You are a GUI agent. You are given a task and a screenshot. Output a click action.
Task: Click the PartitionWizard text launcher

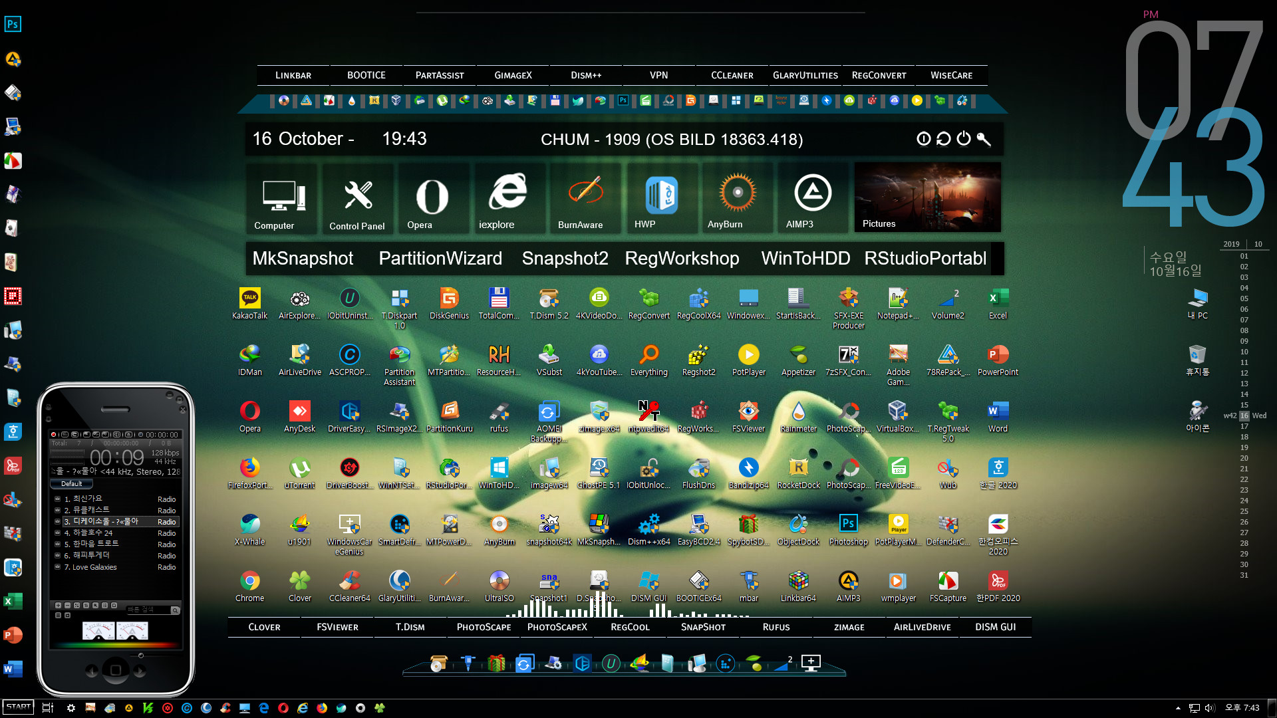pos(440,259)
